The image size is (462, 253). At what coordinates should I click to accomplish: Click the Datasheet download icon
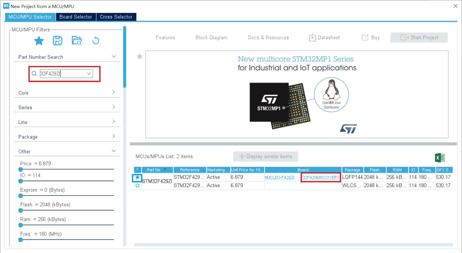pos(312,38)
